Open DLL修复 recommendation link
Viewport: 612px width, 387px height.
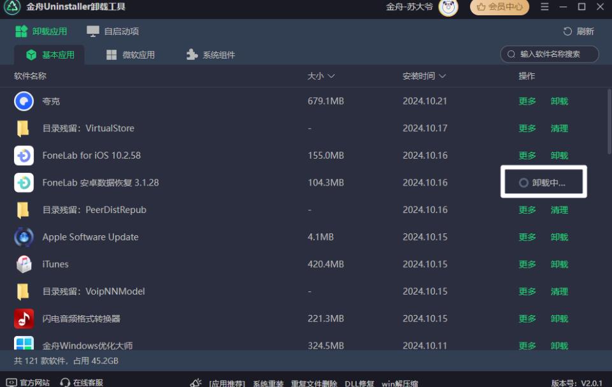point(359,383)
